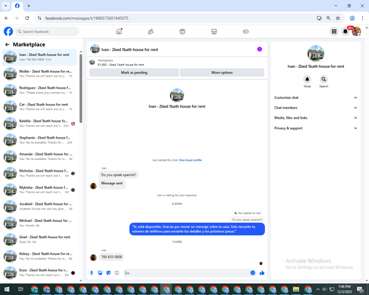Screen dimensions: 369x295
Task: Open the Mollie conversation
Action: [x=39, y=74]
